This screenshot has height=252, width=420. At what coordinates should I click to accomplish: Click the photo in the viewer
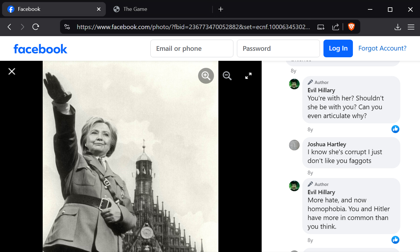tap(130, 156)
